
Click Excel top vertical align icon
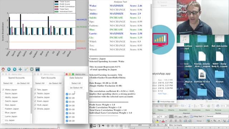[x=171, y=116]
